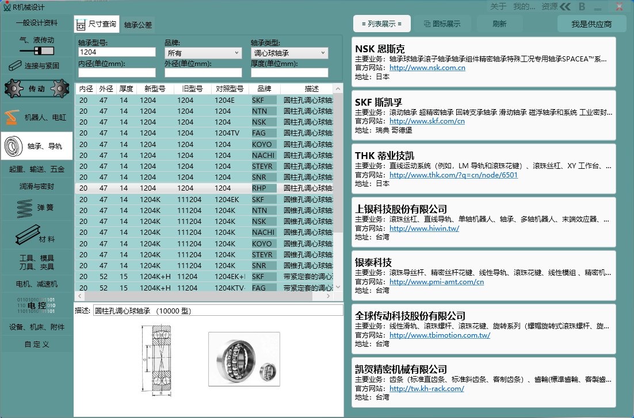The height and width of the screenshot is (418, 634).
Task: Sort table by 新型号 column header
Action: click(x=155, y=89)
